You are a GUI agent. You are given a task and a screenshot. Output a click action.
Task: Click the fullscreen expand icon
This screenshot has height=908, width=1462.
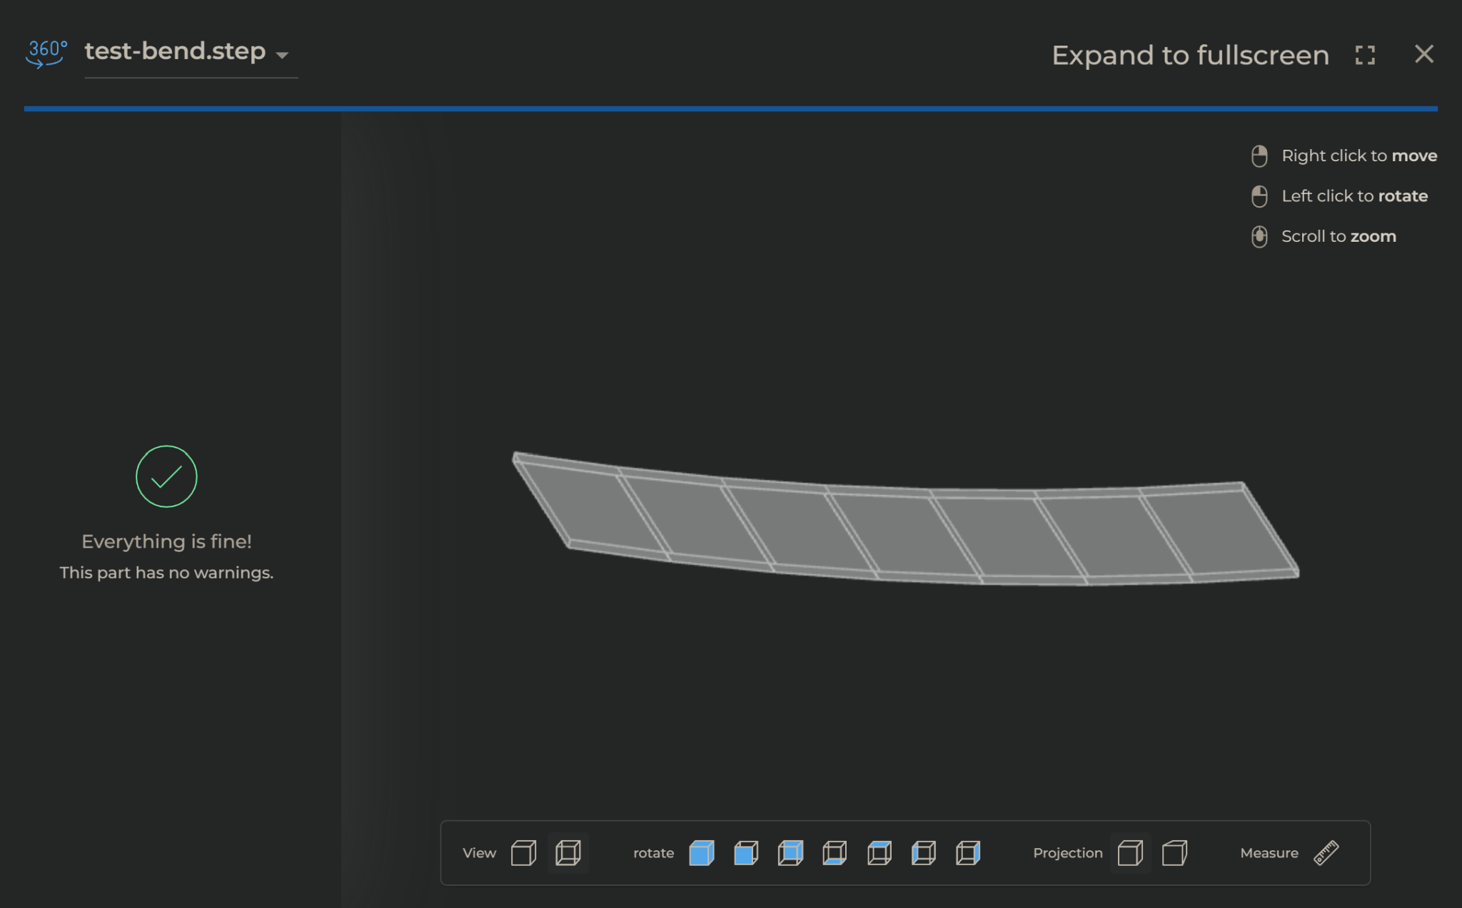1365,55
